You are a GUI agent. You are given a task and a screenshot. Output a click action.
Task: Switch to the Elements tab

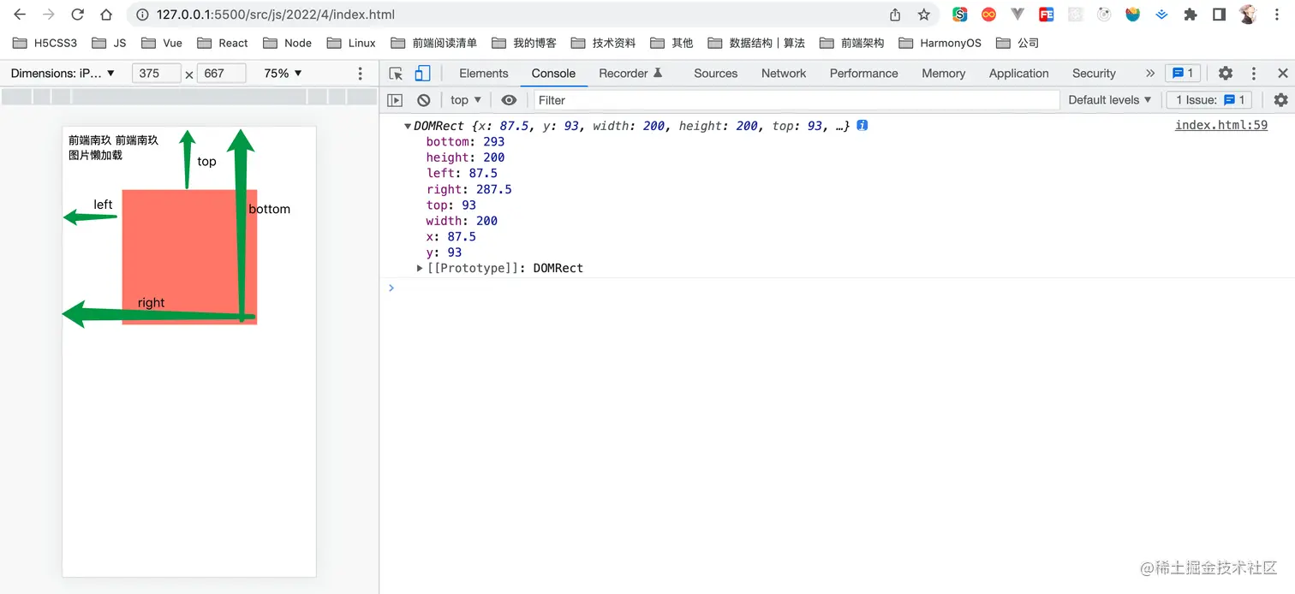483,74
